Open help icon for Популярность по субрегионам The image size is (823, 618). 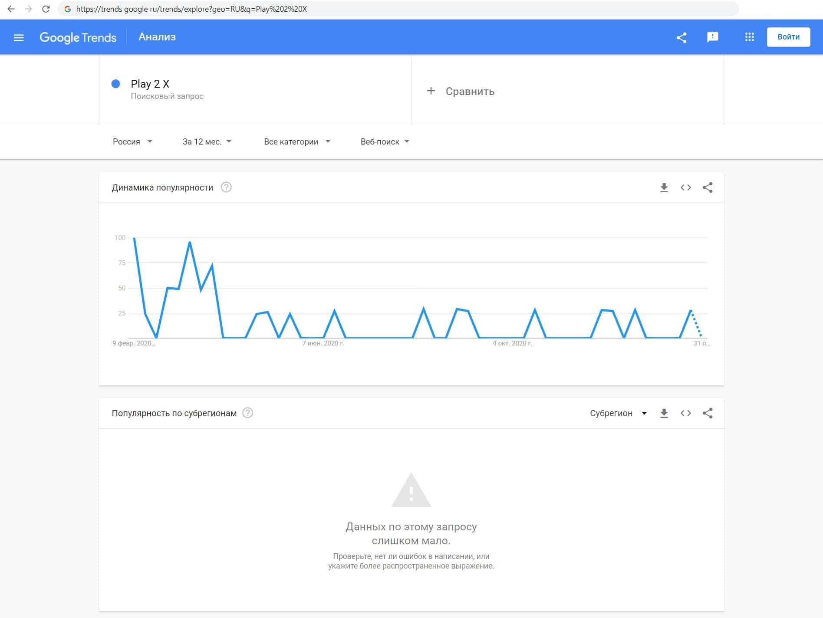point(247,413)
